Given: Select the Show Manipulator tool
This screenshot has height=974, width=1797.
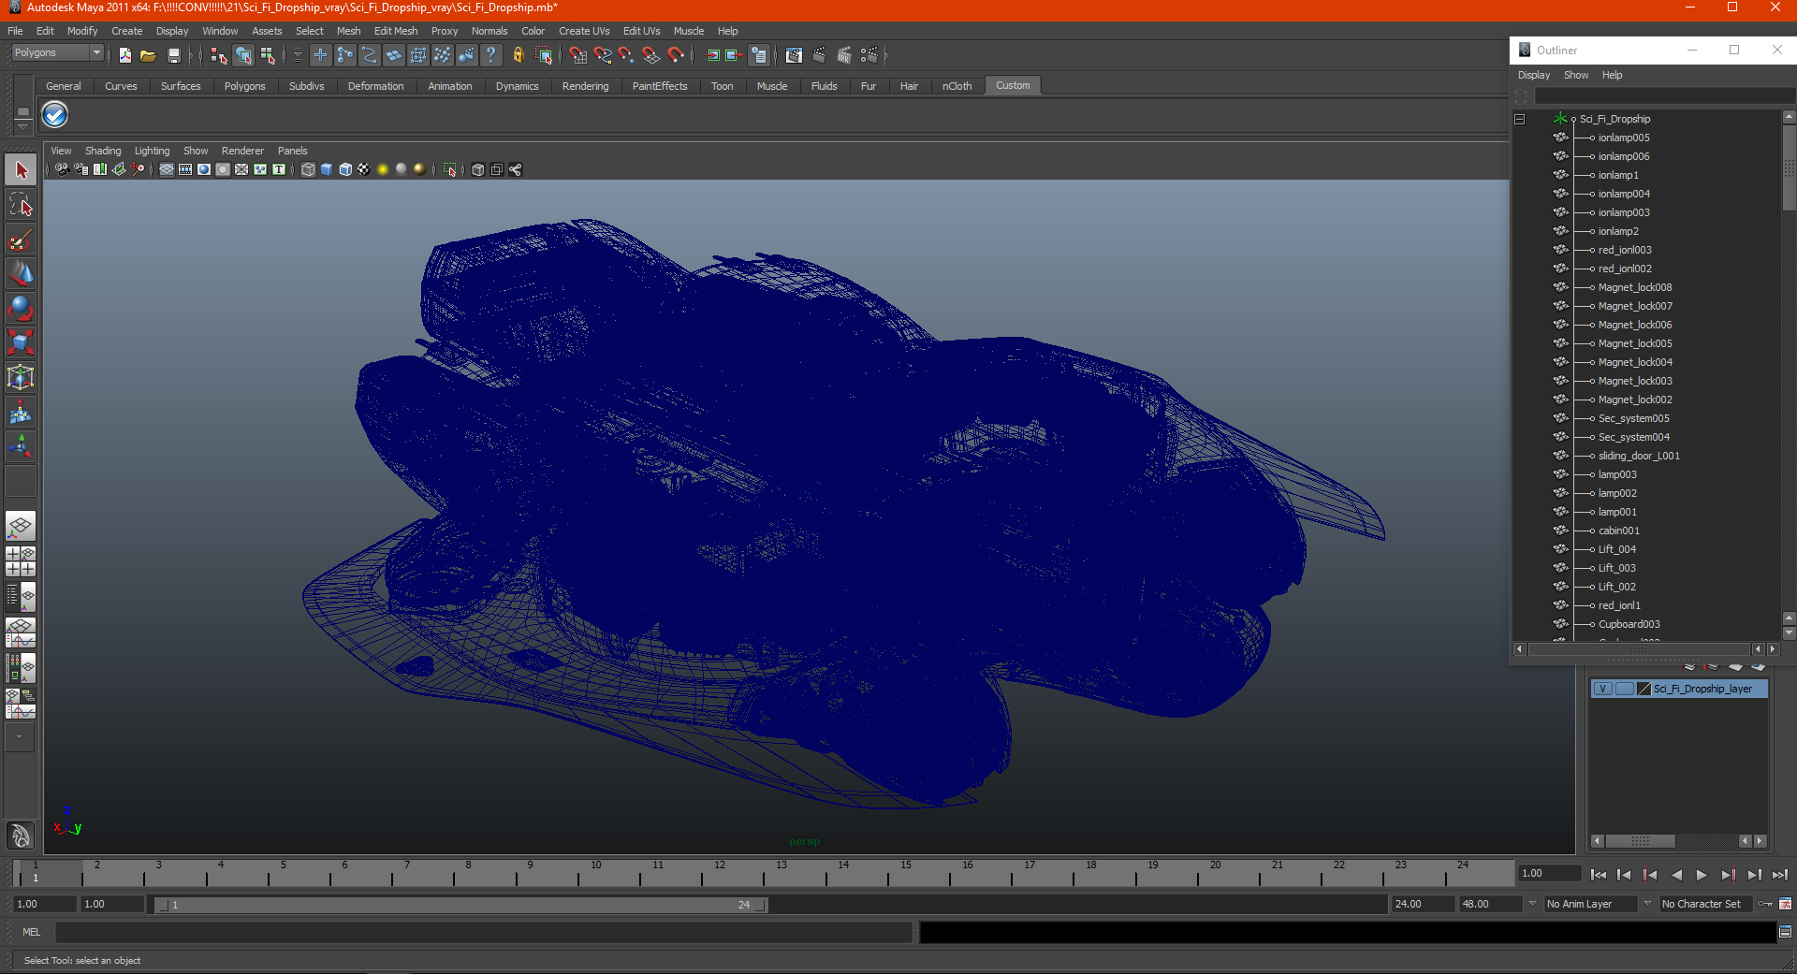Looking at the screenshot, I should (x=21, y=446).
